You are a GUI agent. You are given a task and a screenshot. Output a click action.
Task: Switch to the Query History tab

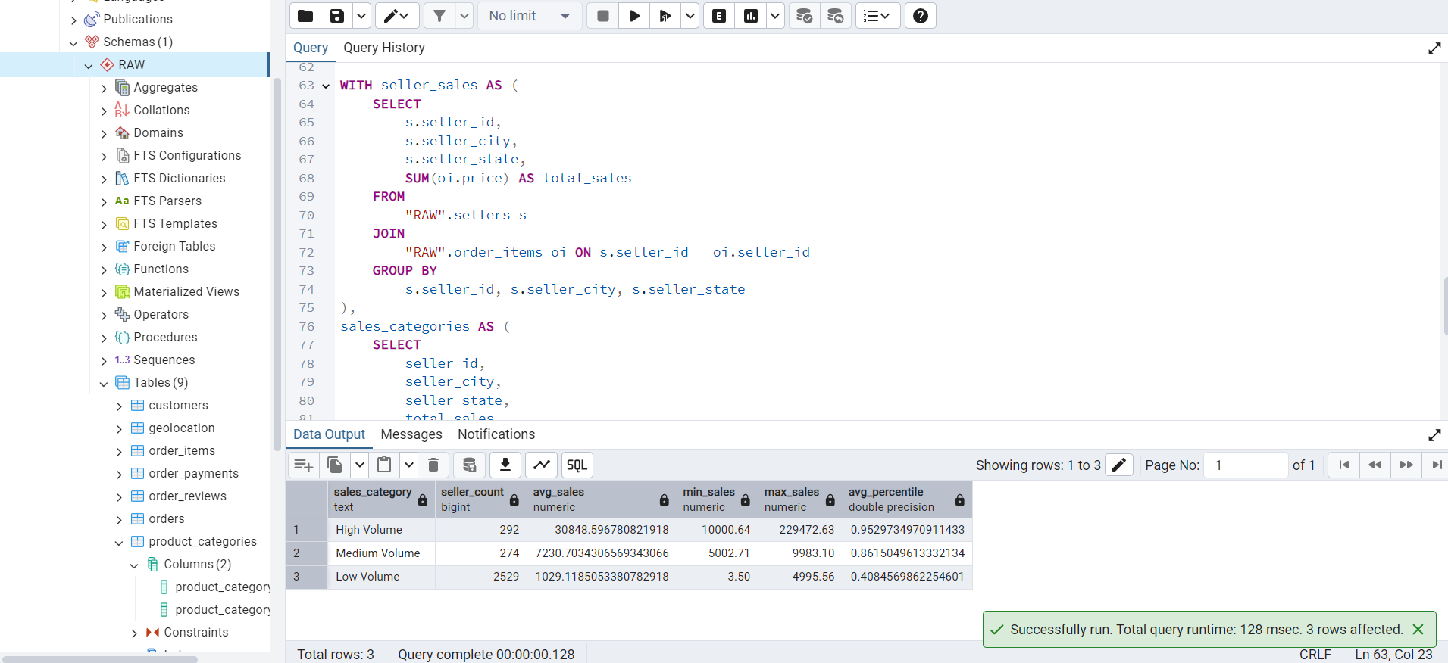[x=383, y=48]
